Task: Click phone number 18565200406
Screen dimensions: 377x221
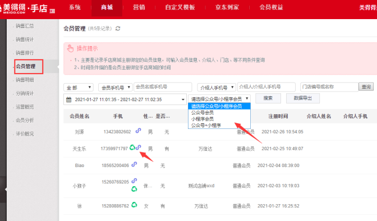Action: click(x=115, y=165)
